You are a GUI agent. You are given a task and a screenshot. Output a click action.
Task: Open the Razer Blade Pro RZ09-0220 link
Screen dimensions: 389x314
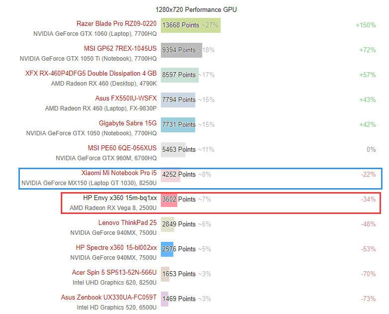click(x=117, y=23)
